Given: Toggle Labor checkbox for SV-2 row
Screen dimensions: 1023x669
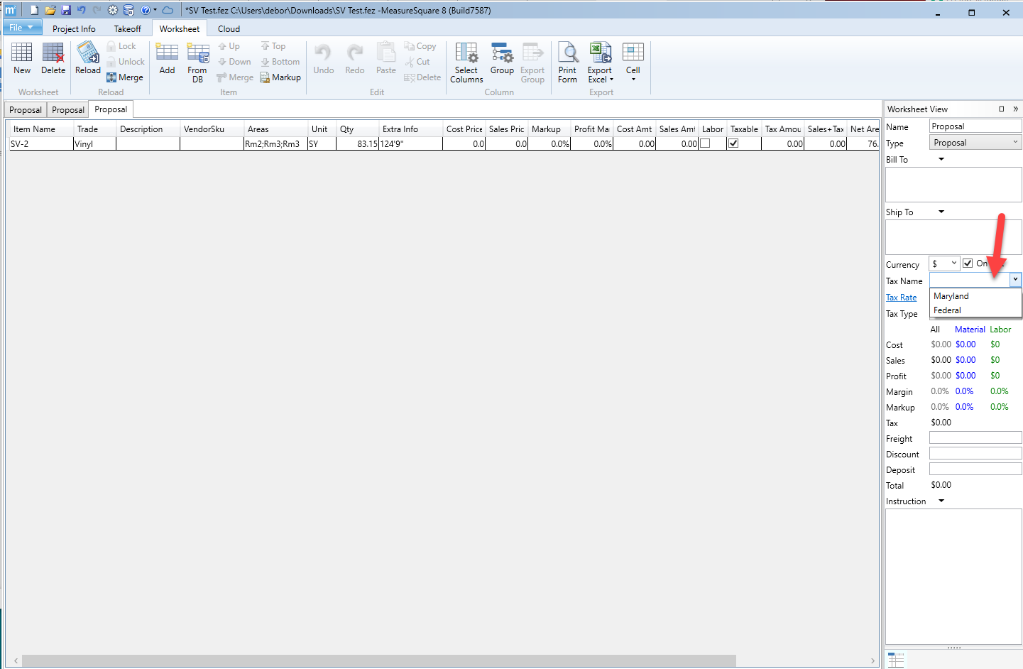Looking at the screenshot, I should 705,143.
